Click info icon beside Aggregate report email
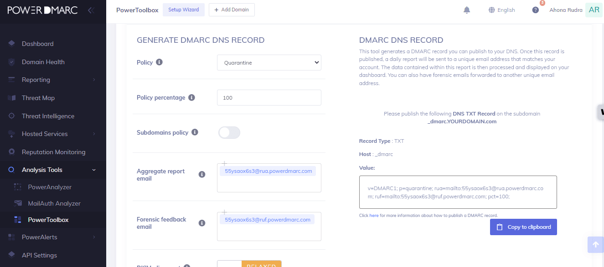The width and height of the screenshot is (604, 267). (x=202, y=175)
